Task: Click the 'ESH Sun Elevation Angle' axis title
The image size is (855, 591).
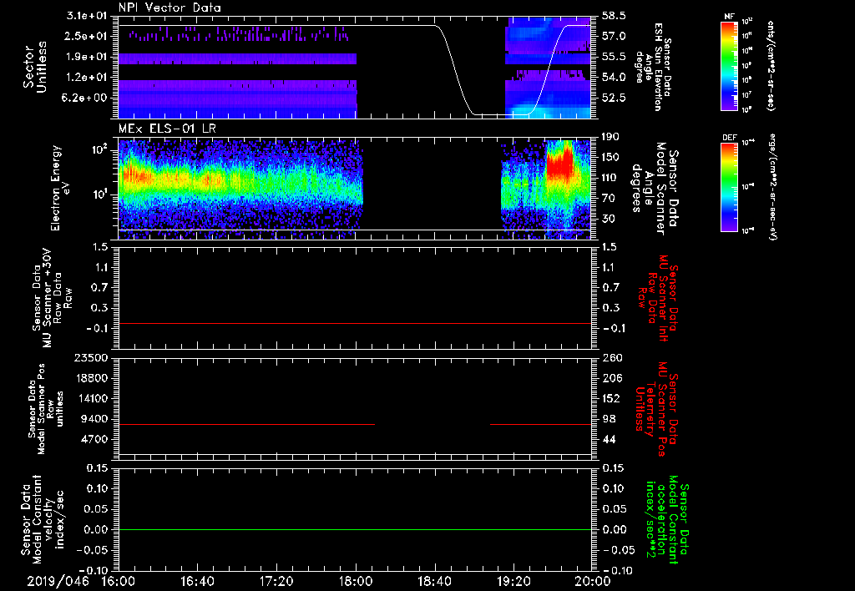Action: (653, 67)
